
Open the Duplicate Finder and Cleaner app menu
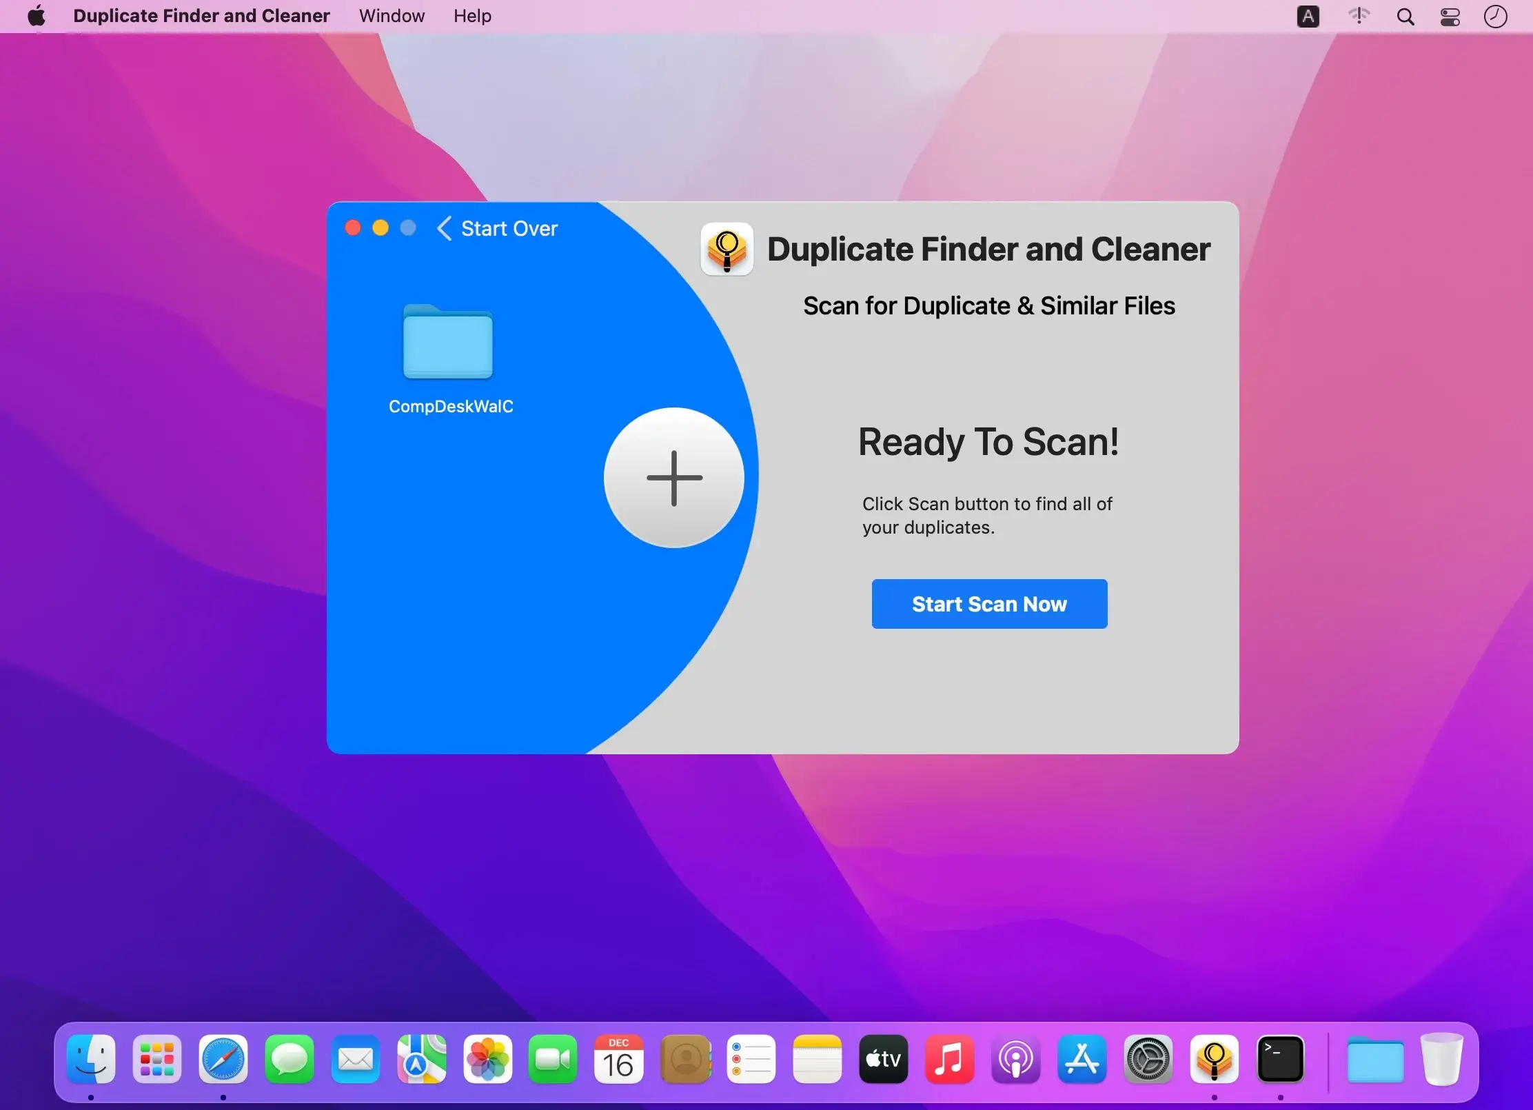(x=201, y=16)
